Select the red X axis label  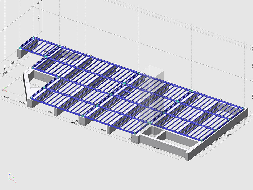click(x=16, y=182)
